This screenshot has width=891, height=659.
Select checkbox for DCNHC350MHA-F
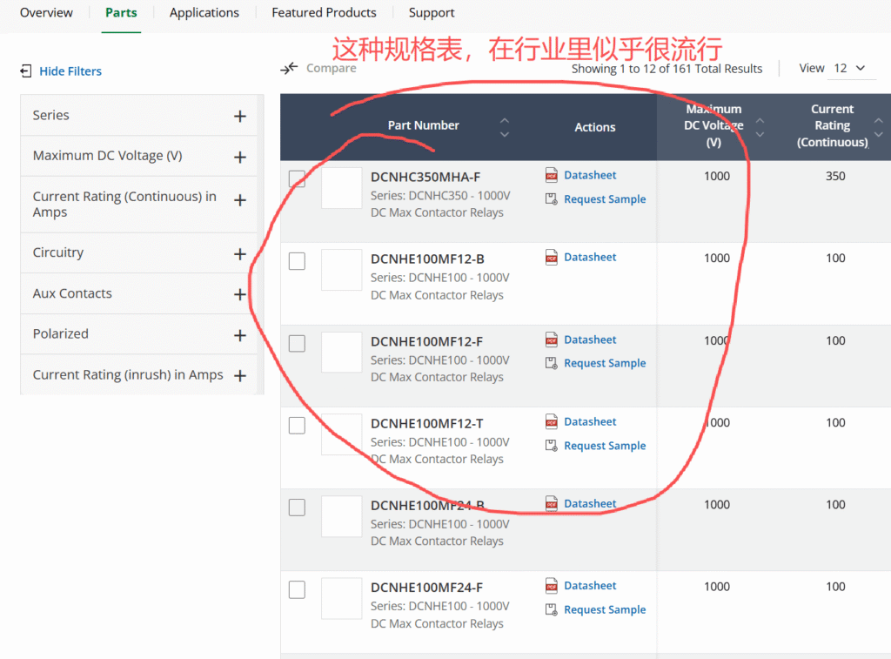[x=298, y=178]
